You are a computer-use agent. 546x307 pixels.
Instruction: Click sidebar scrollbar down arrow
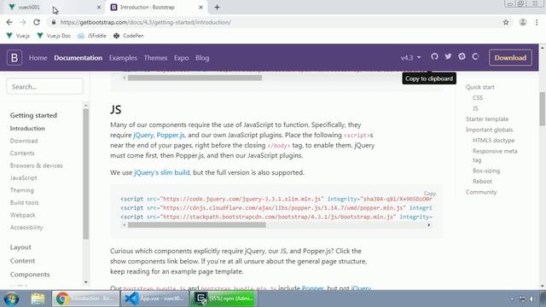85,282
